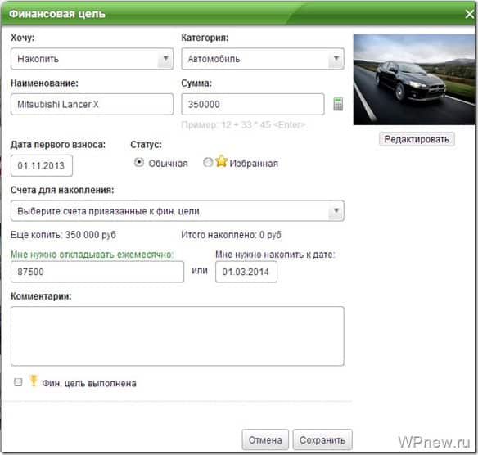Click the trophy icon near Фин. цель выполнена
Screen dimensions: 478x455
(34, 381)
